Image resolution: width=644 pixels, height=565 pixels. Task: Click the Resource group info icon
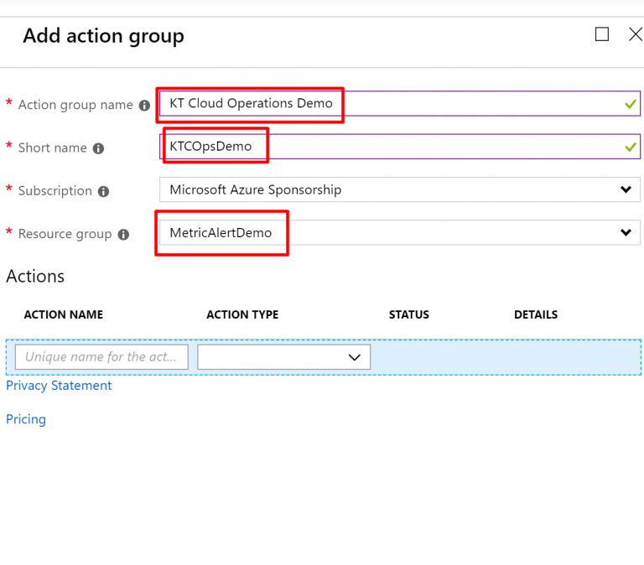point(123,235)
